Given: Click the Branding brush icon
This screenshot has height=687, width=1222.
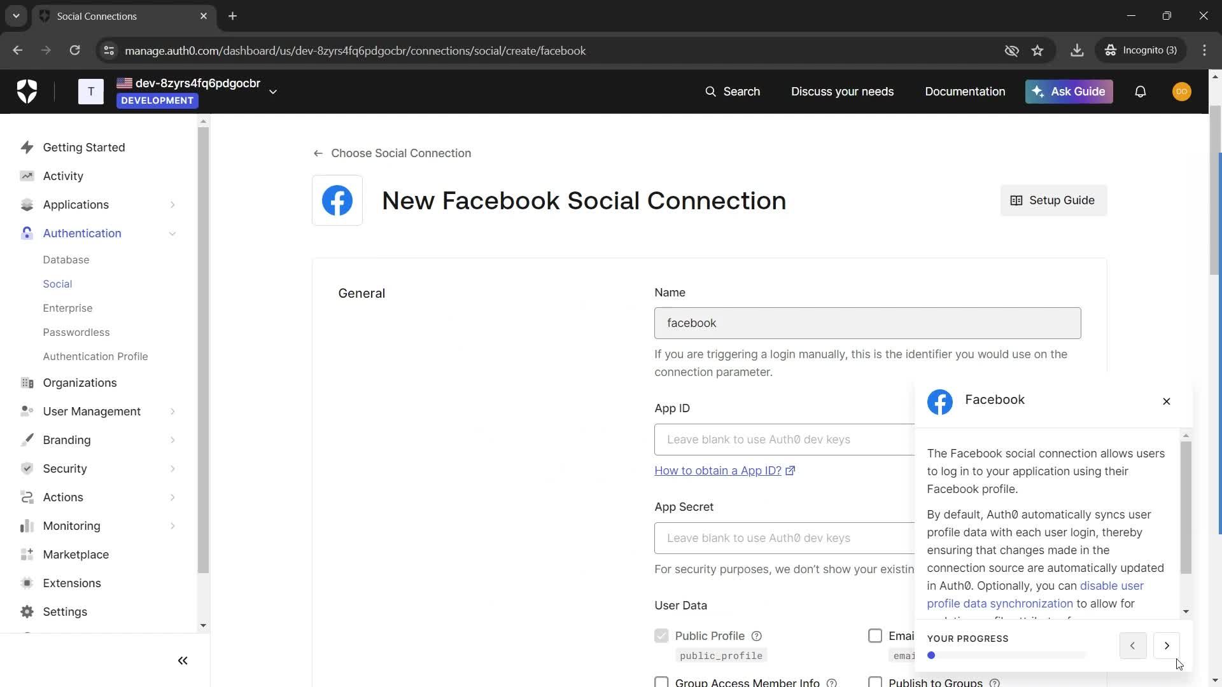Looking at the screenshot, I should 27,440.
